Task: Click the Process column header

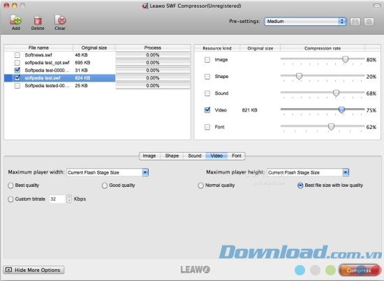Action: coord(153,47)
